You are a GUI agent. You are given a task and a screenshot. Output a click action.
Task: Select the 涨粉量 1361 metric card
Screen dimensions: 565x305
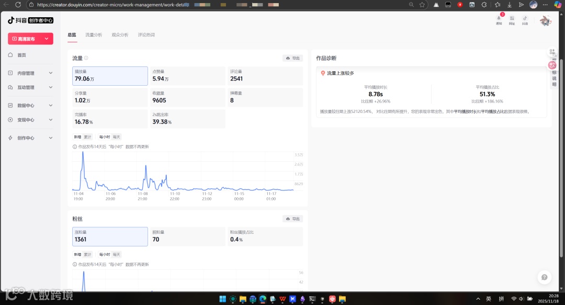click(110, 236)
